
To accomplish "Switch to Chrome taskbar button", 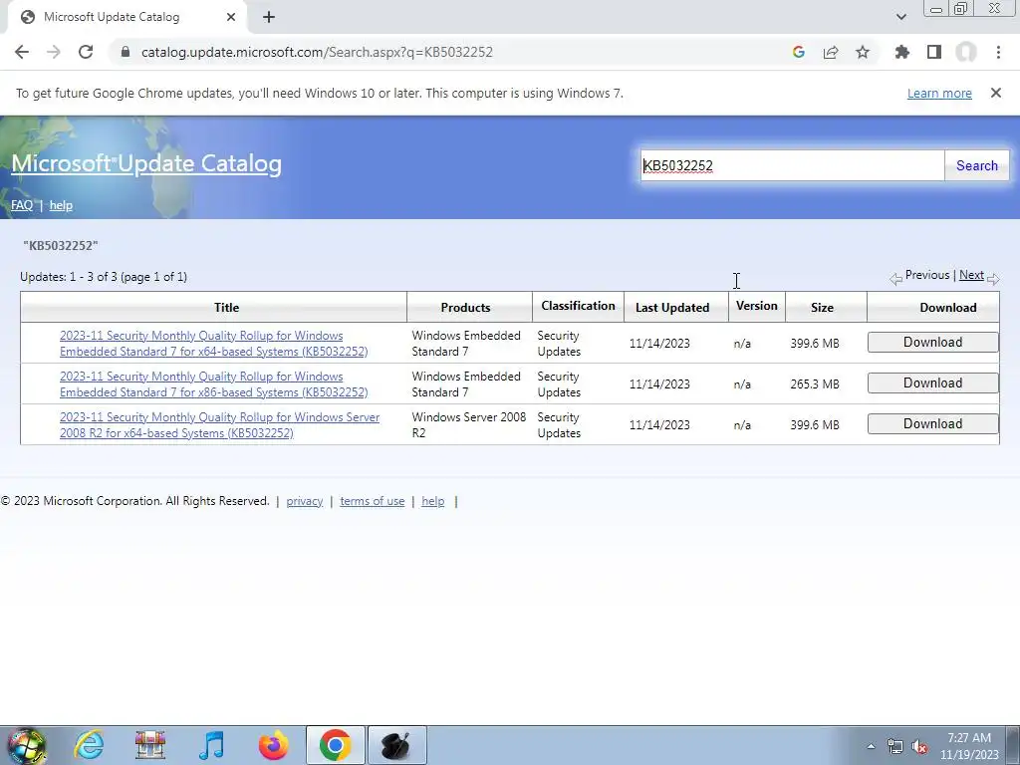I will pyautogui.click(x=335, y=745).
